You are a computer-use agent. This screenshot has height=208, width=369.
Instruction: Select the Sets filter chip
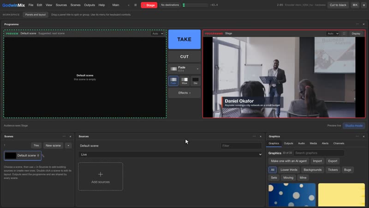pyautogui.click(x=274, y=177)
